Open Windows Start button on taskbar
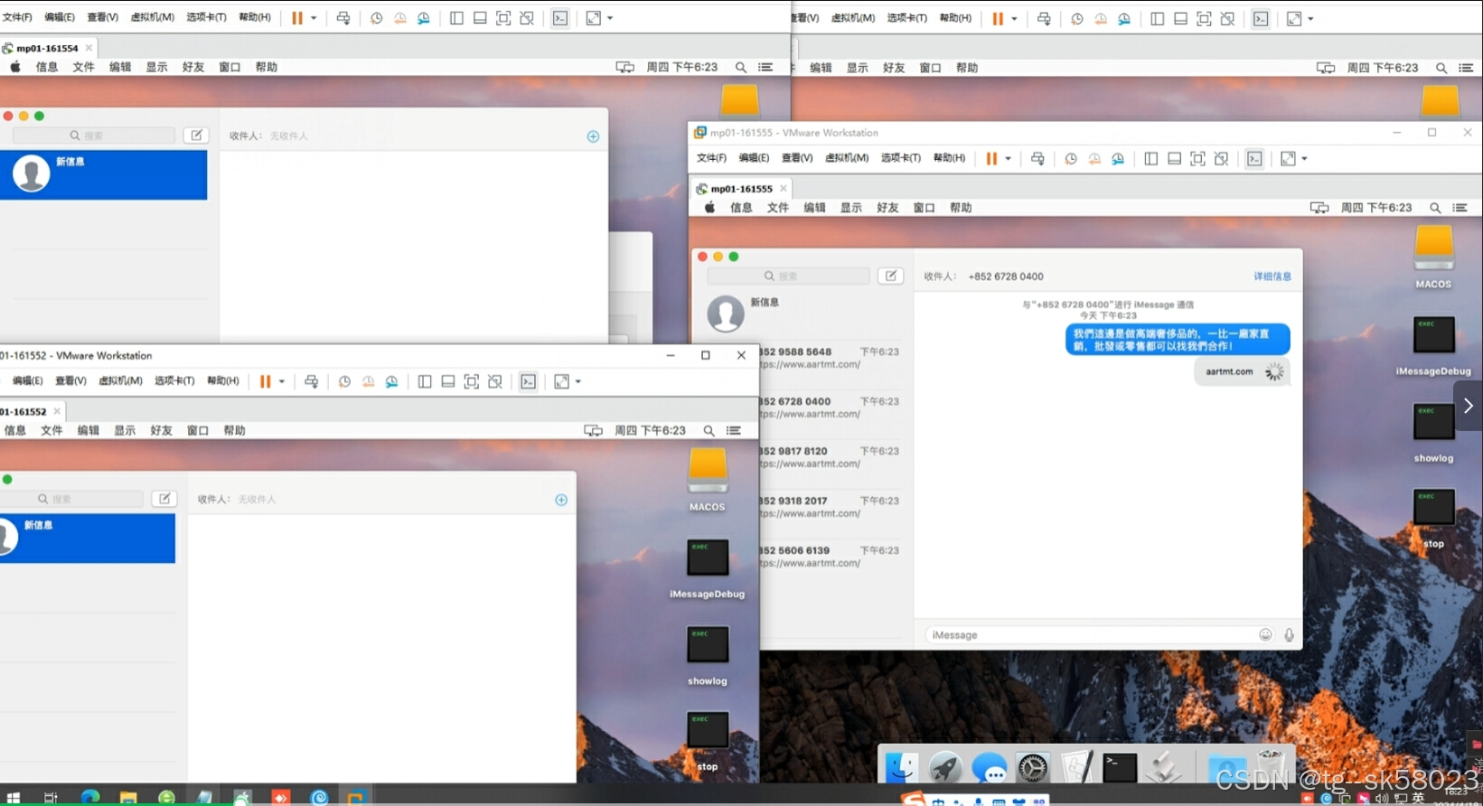The width and height of the screenshot is (1483, 806). tap(13, 797)
